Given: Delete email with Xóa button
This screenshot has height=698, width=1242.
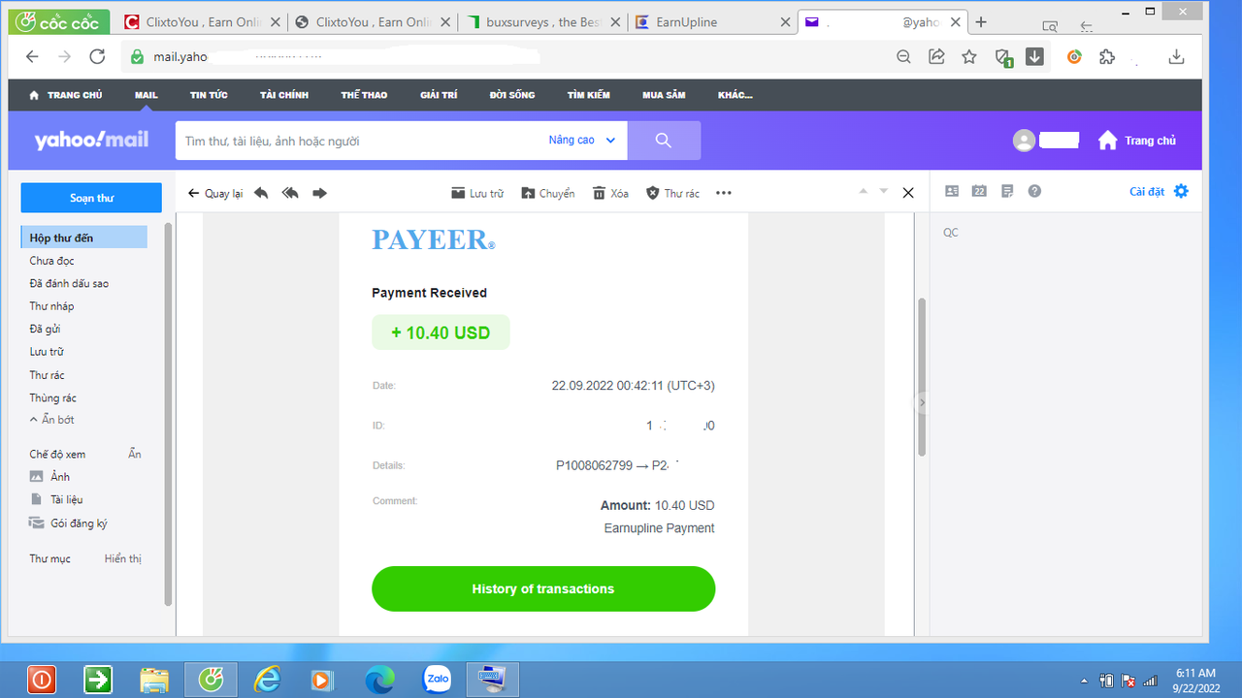Looking at the screenshot, I should click(610, 193).
